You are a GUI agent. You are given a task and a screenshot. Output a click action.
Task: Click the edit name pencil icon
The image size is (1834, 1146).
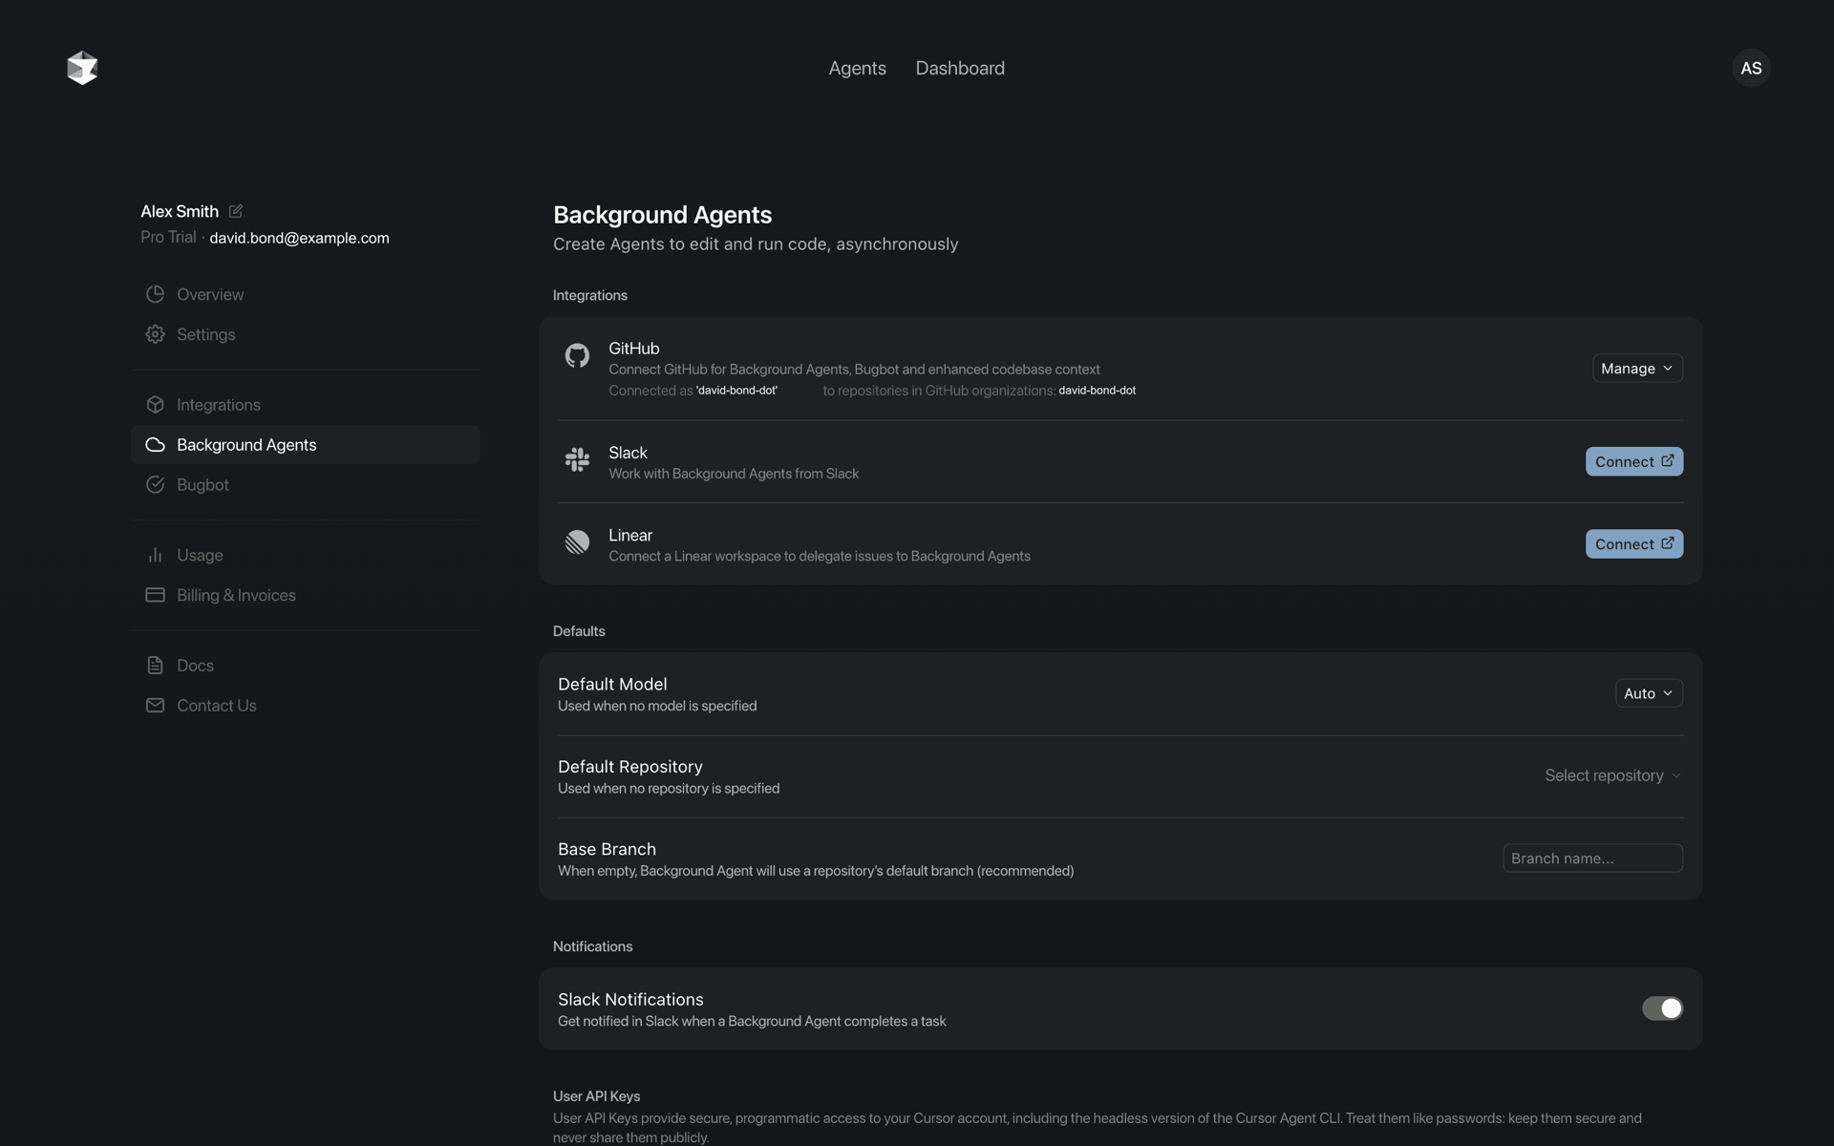point(235,211)
